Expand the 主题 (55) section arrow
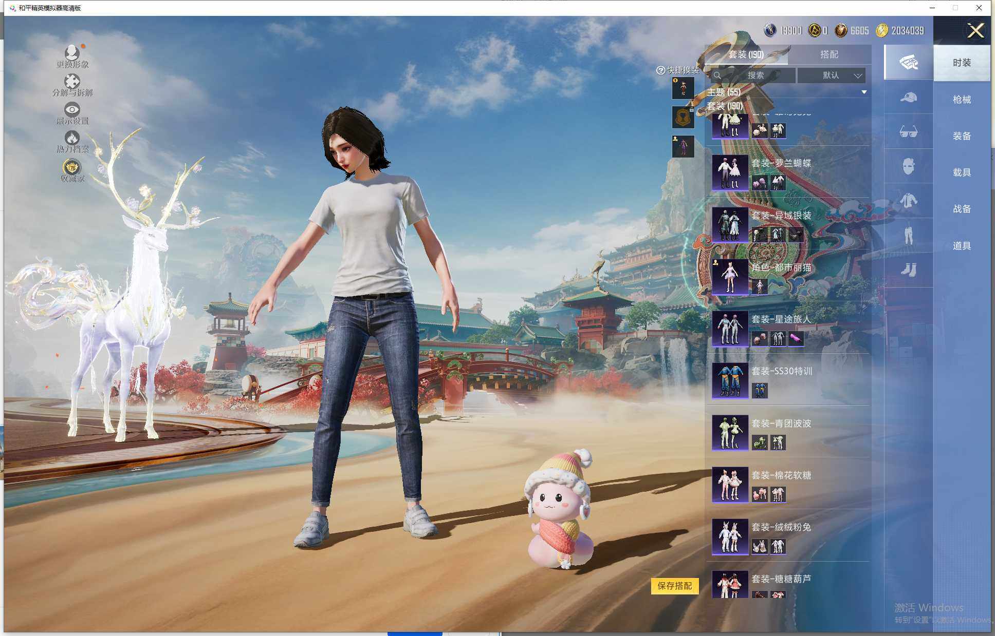 click(x=864, y=92)
